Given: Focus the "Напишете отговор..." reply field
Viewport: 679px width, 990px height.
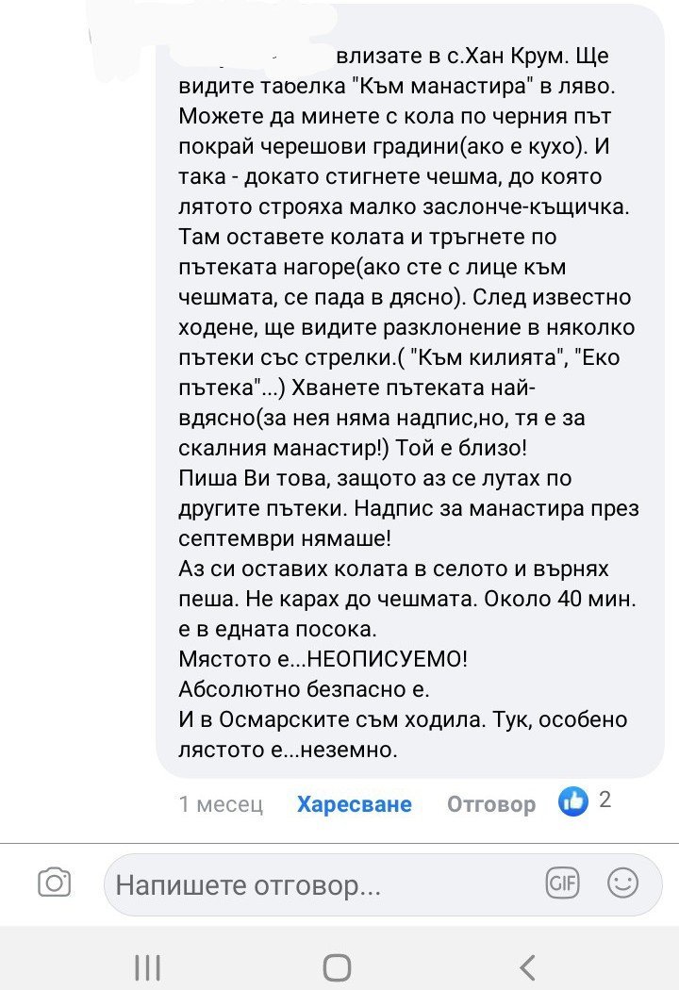Looking at the screenshot, I should pyautogui.click(x=321, y=886).
